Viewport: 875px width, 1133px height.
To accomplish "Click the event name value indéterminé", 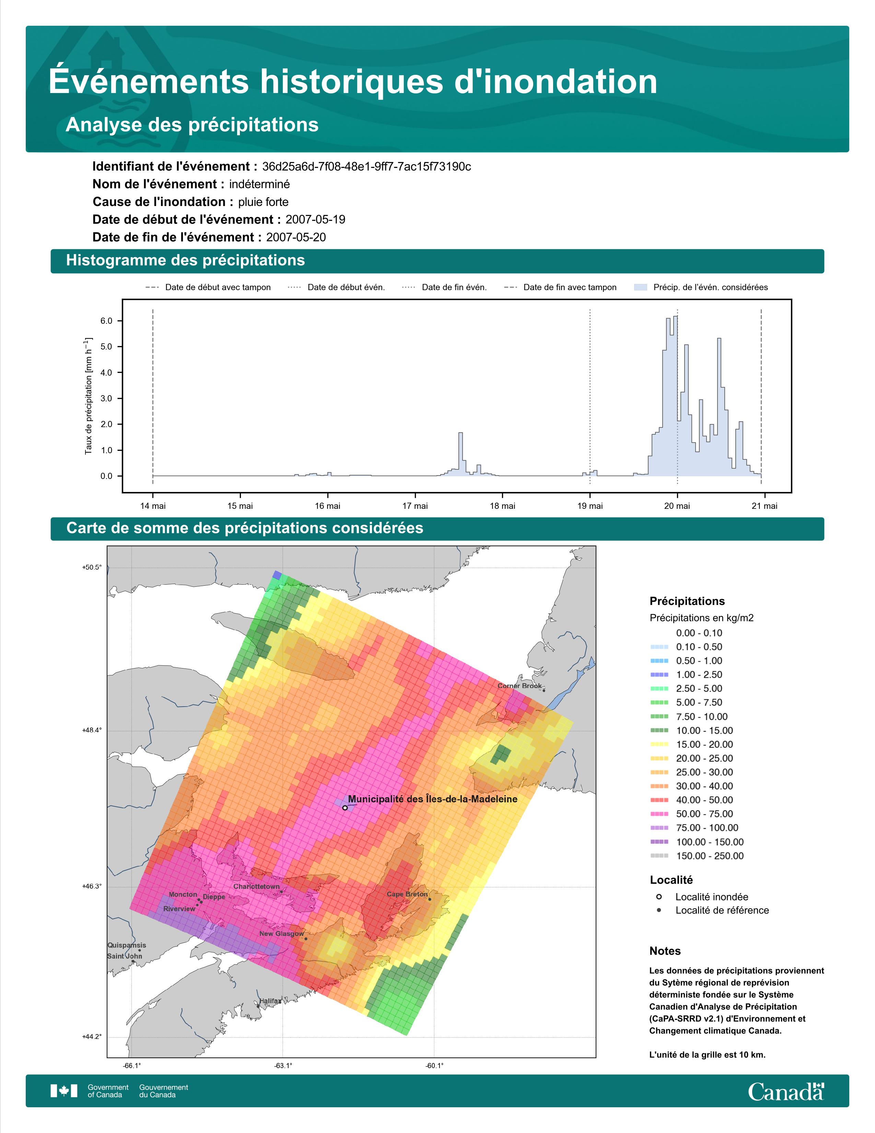I will tap(260, 184).
